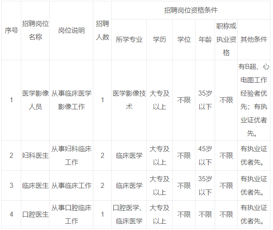Select the cell mentioning B超 and 心电图 experience
The image size is (273, 230).
(x=254, y=100)
